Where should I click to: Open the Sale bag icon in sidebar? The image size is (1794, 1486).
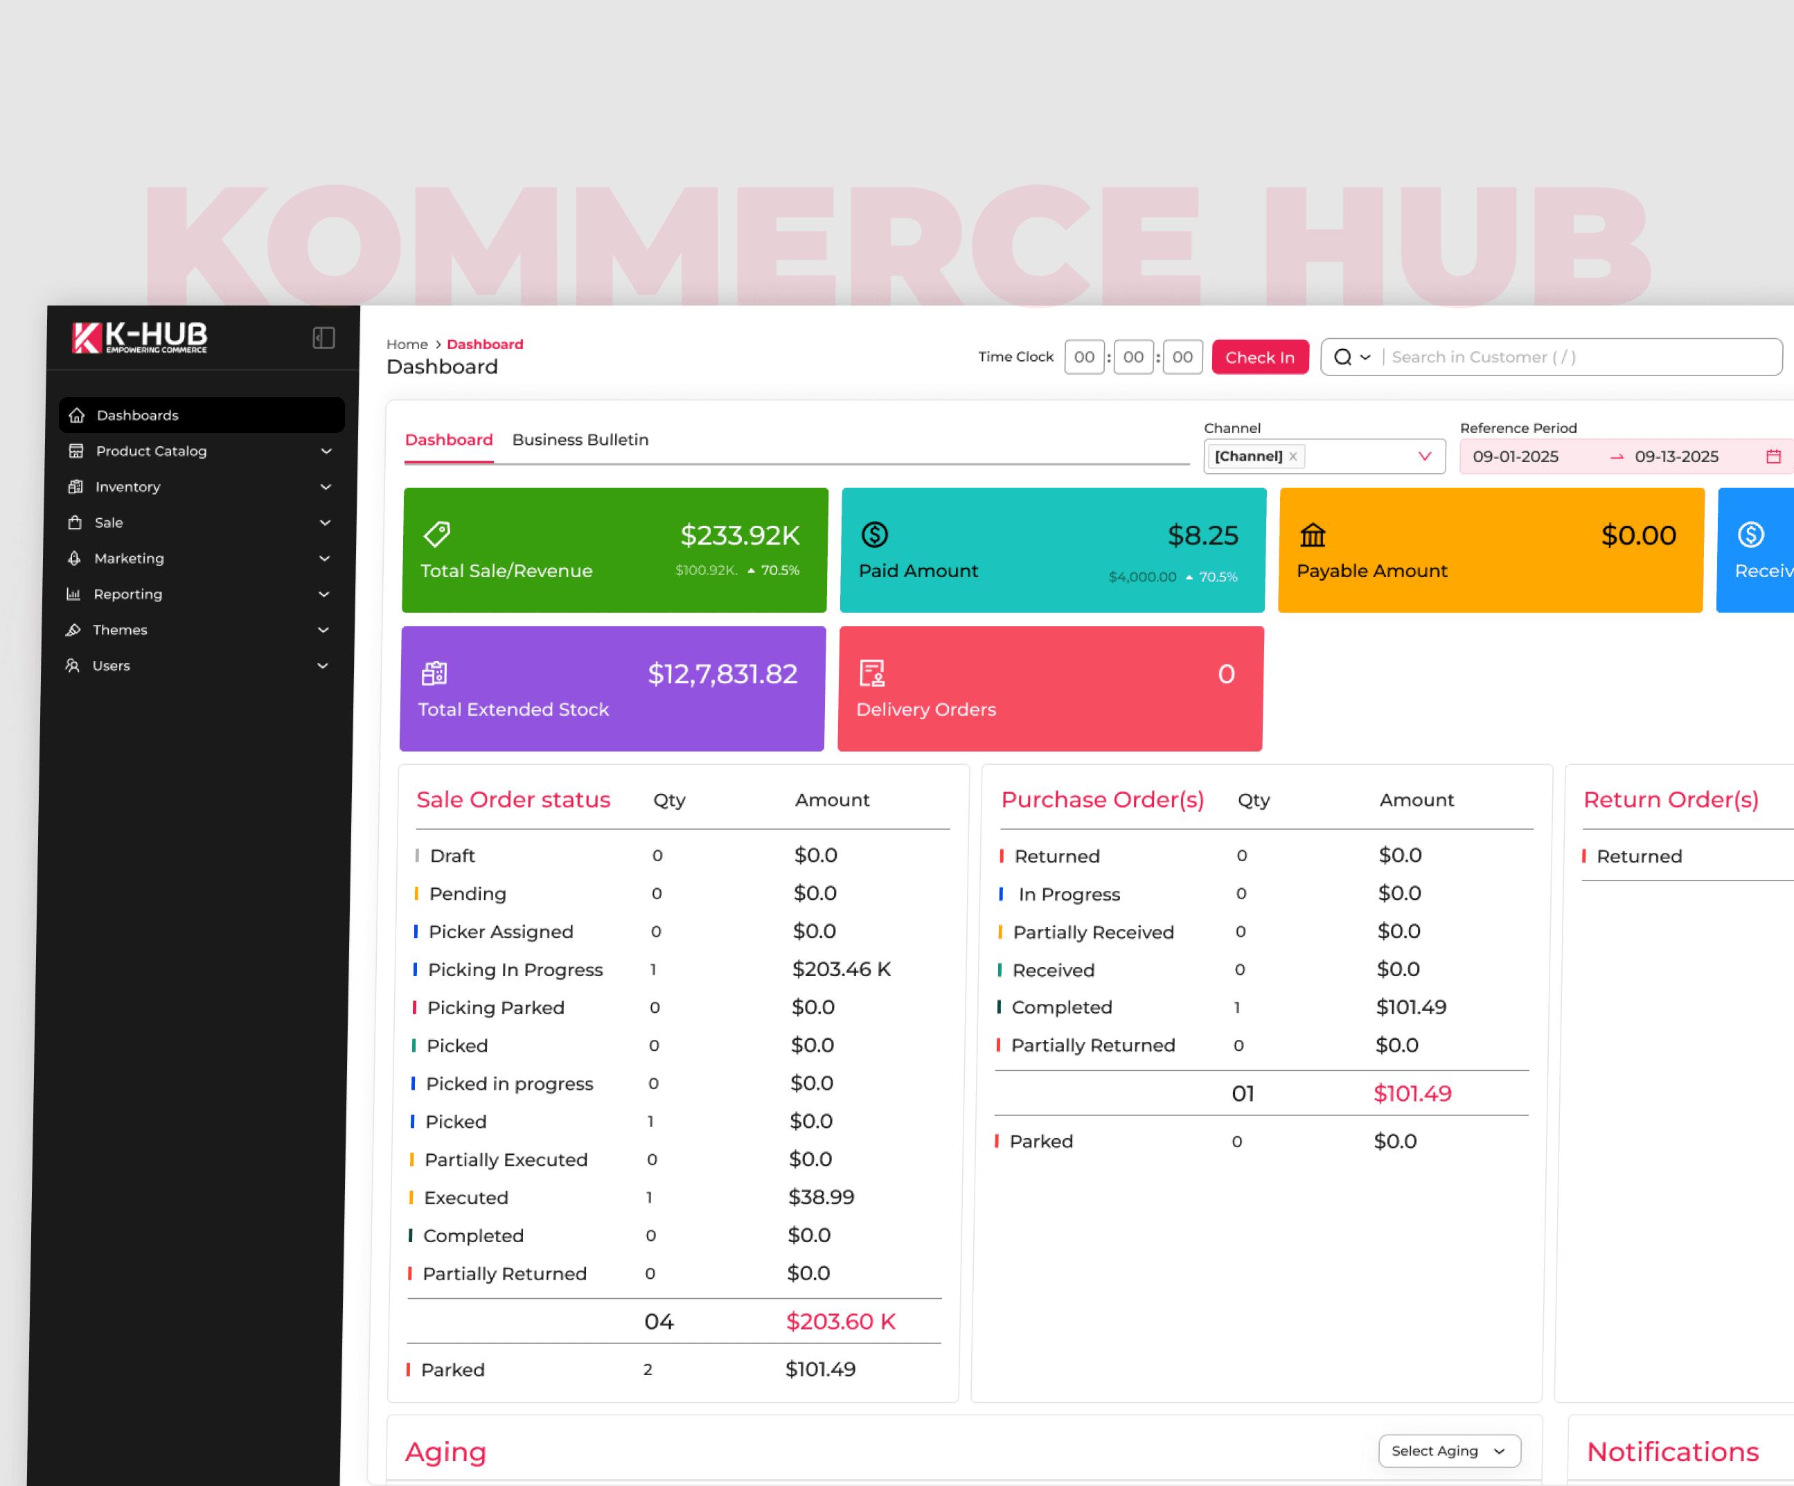[x=76, y=522]
